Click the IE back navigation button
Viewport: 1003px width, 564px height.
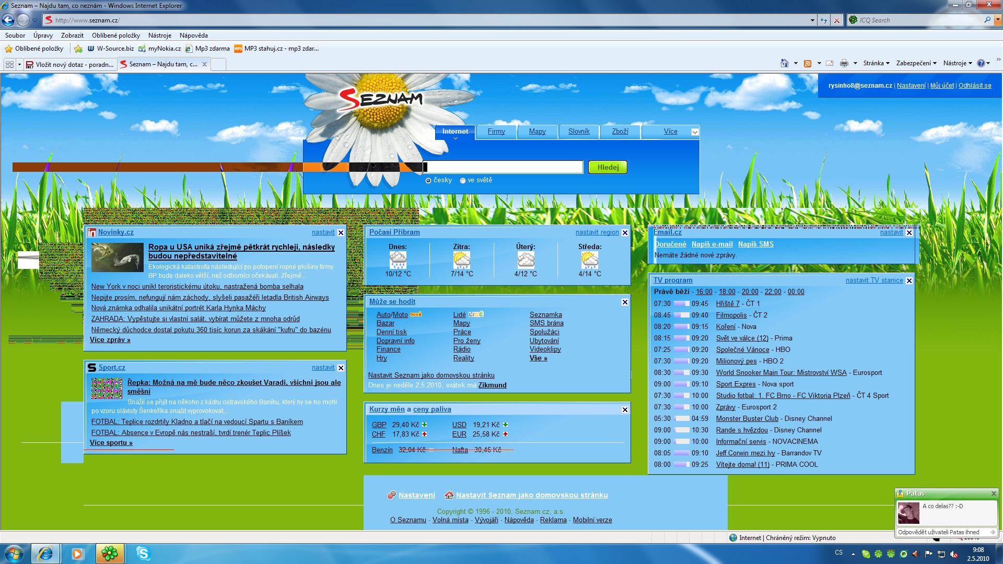pyautogui.click(x=8, y=20)
